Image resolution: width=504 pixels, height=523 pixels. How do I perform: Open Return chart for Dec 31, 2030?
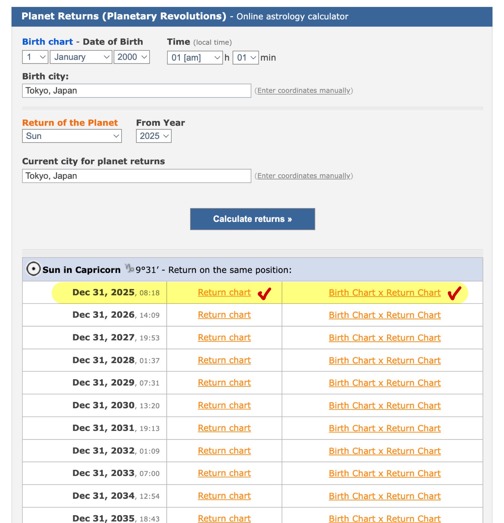coord(224,406)
